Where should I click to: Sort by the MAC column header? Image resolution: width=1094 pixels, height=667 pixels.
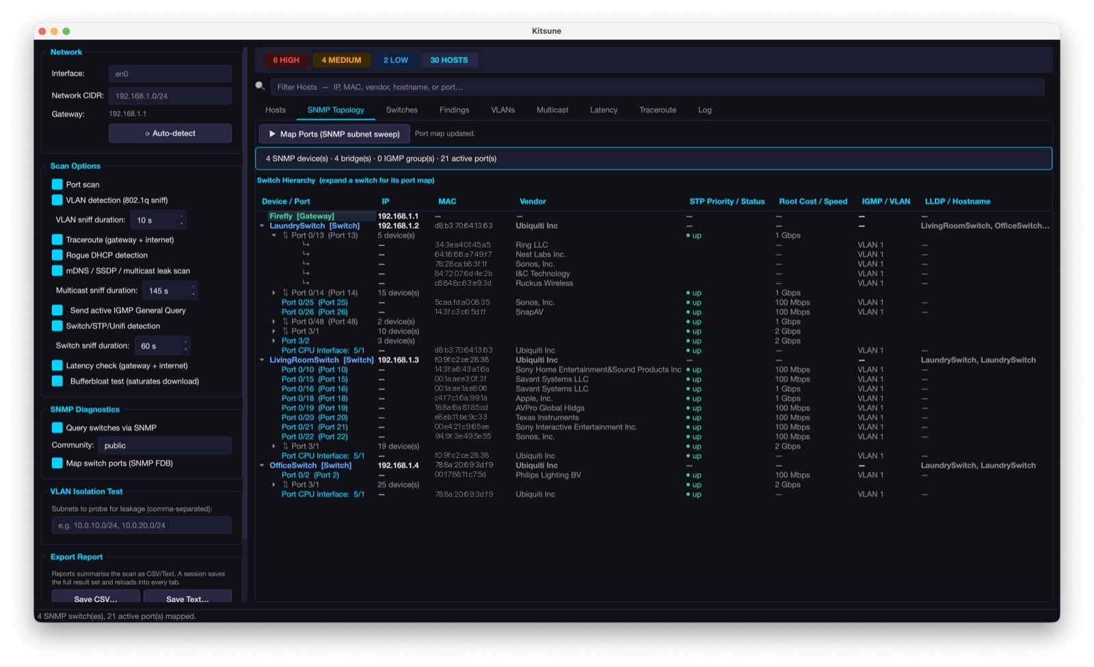[447, 202]
